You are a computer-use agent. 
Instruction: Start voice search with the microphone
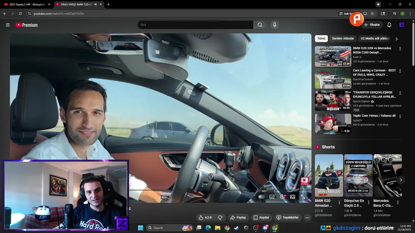(275, 25)
